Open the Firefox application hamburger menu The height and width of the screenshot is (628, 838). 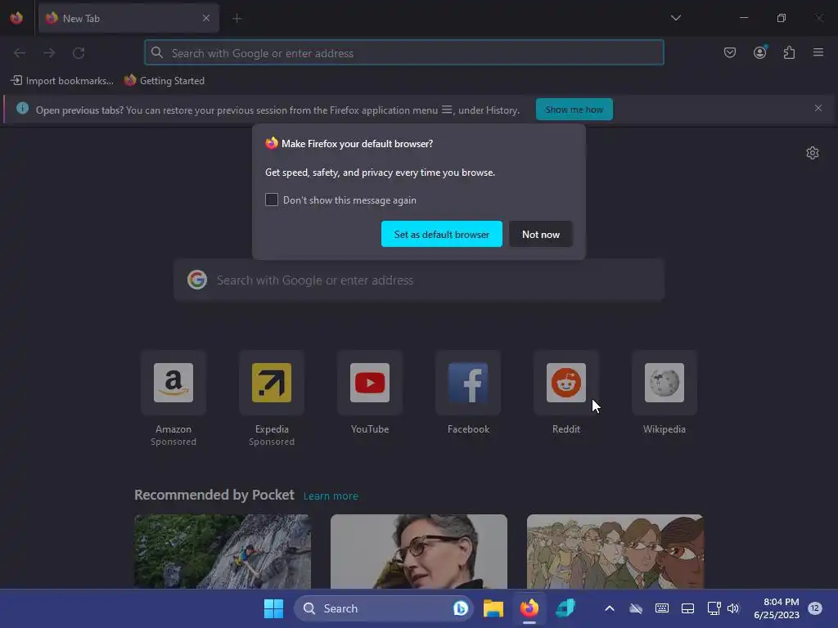[818, 52]
